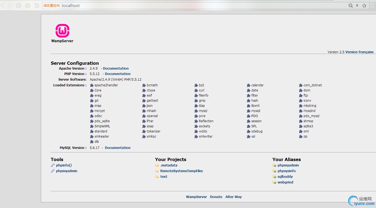Select the SimpleXML extension name
The width and height of the screenshot is (376, 208).
coord(102,126)
